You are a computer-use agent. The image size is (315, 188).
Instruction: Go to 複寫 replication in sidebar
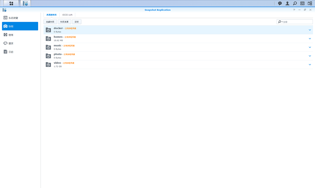[x=20, y=35]
